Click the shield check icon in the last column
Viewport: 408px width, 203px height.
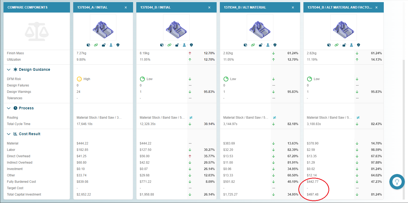[x=358, y=45]
